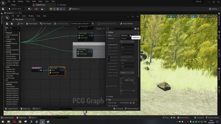Click the Unreal logo in PCG editor window
Screen dimensions: 221x124
pyautogui.click(x=7, y=18)
